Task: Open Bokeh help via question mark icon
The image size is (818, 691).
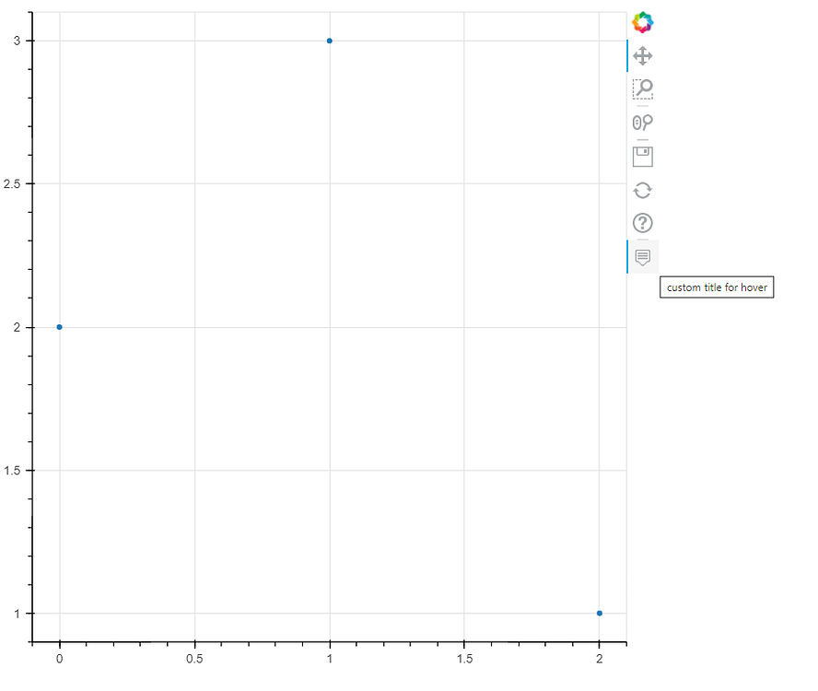Action: (x=643, y=223)
